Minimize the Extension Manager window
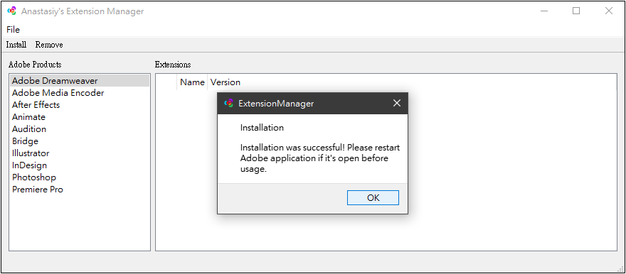Image resolution: width=626 pixels, height=274 pixels. pos(543,11)
